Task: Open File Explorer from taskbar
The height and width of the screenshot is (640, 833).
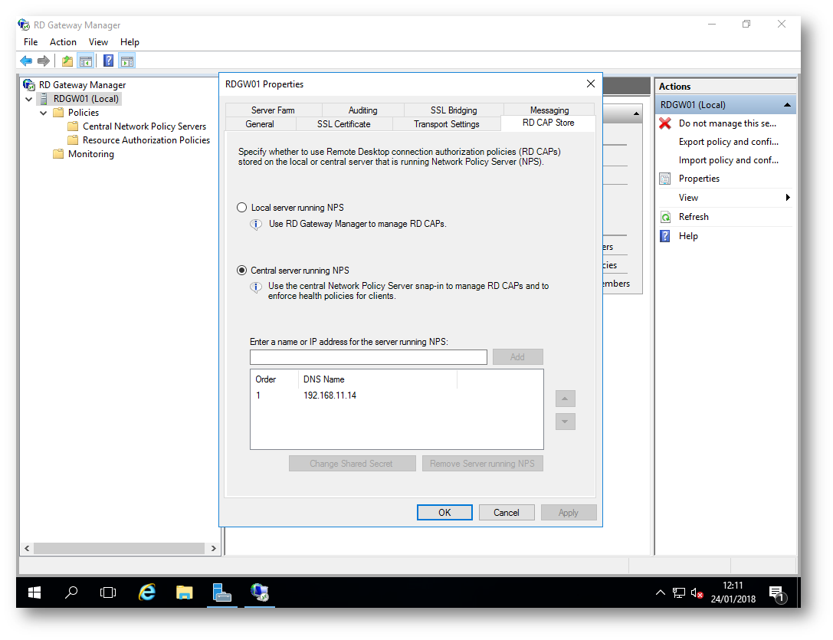Action: tap(185, 592)
